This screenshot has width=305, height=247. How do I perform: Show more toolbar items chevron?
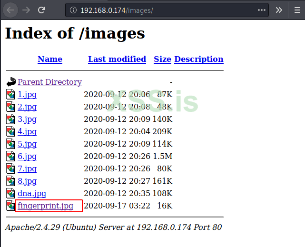point(279,10)
